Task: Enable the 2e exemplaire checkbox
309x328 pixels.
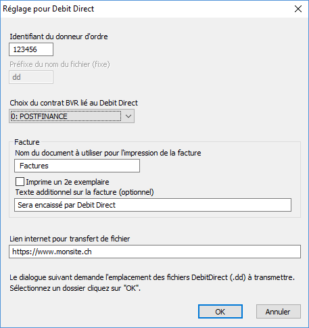Action: click(x=20, y=182)
